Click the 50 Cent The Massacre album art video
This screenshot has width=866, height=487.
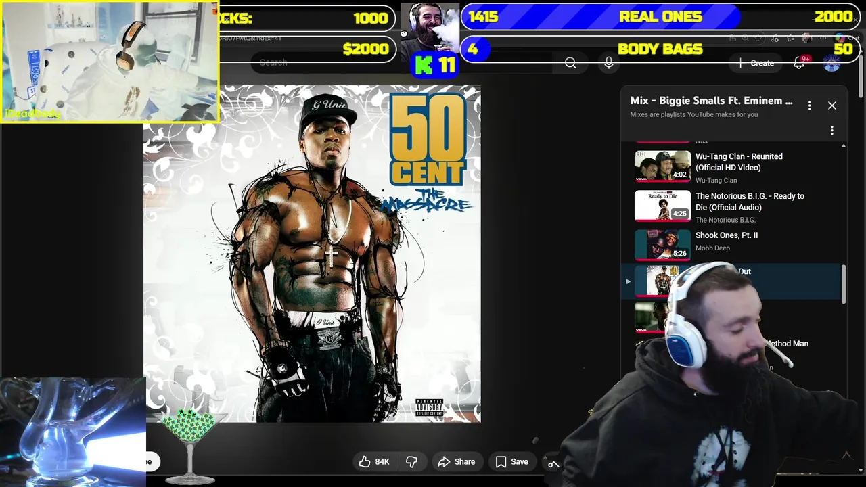[312, 254]
